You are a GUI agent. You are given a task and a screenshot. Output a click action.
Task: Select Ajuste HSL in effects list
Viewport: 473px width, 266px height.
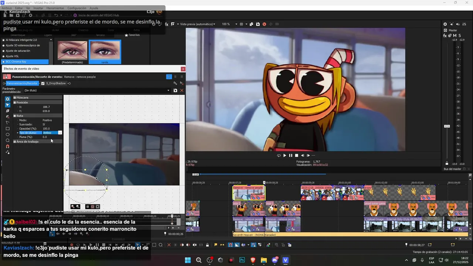pos(25,56)
